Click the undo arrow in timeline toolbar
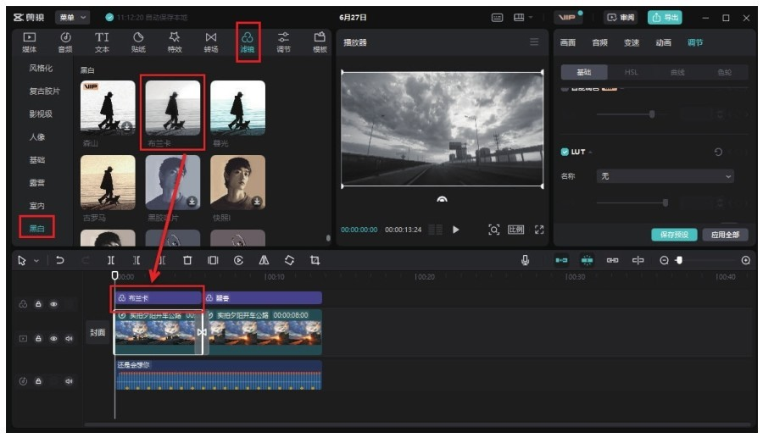This screenshot has height=438, width=763. 60,260
